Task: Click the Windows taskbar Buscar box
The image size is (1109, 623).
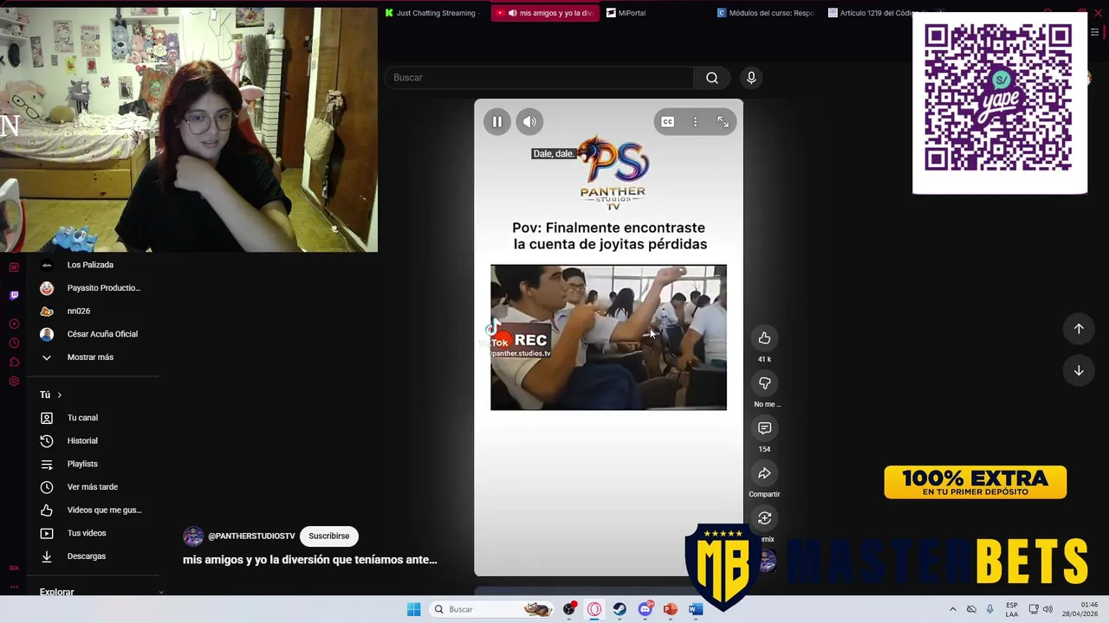Action: [x=492, y=609]
